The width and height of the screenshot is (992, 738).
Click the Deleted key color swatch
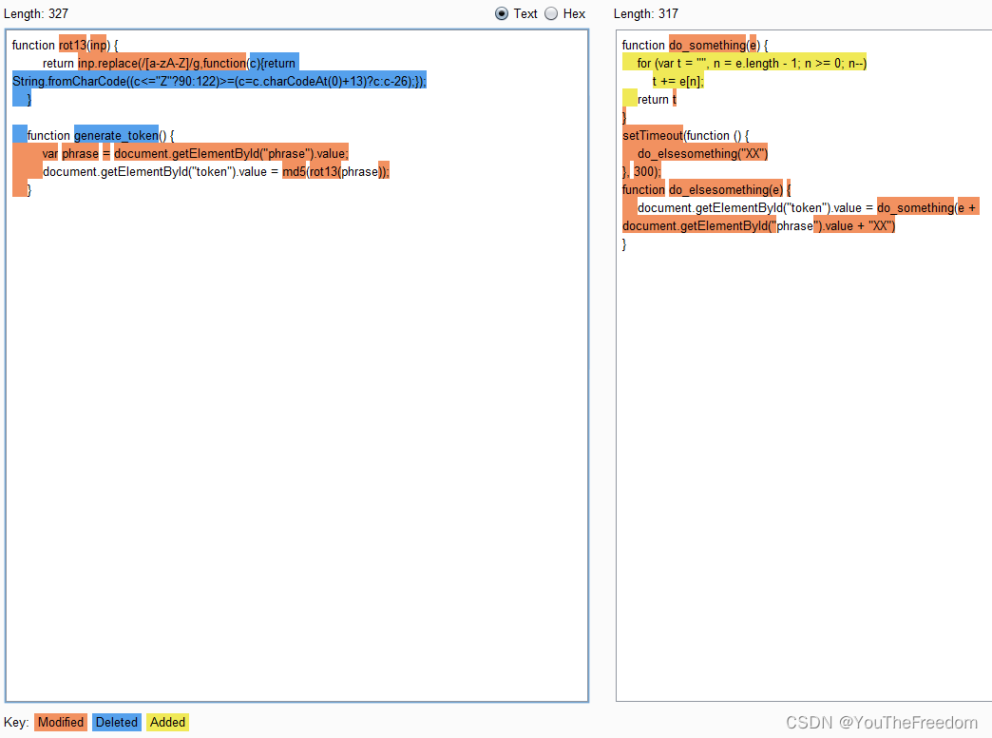point(117,722)
